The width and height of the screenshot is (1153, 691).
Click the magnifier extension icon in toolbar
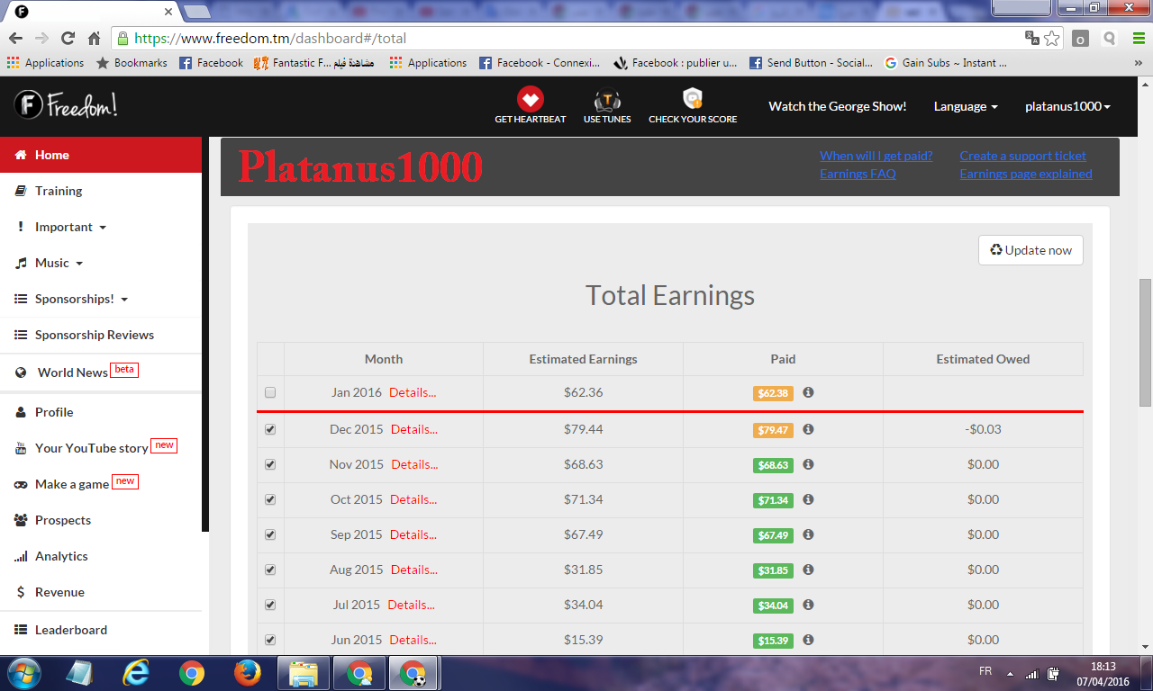1110,38
